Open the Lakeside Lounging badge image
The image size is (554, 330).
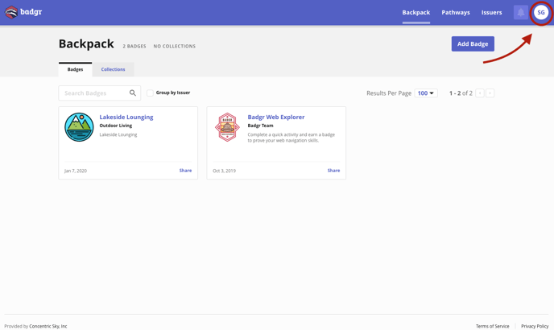click(x=79, y=127)
